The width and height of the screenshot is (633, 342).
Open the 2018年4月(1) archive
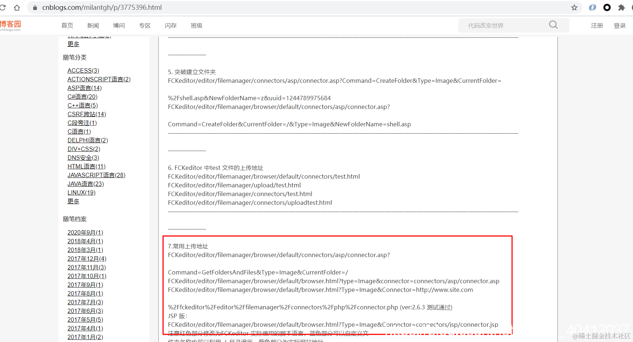click(85, 241)
